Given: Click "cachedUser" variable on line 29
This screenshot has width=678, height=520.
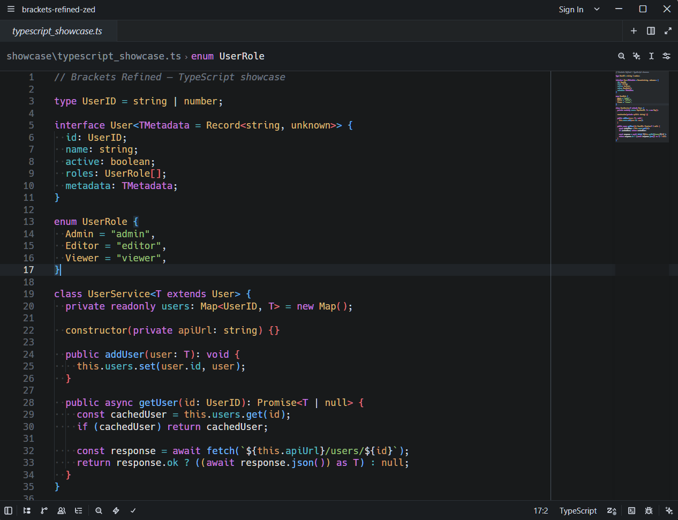Looking at the screenshot, I should (x=139, y=415).
